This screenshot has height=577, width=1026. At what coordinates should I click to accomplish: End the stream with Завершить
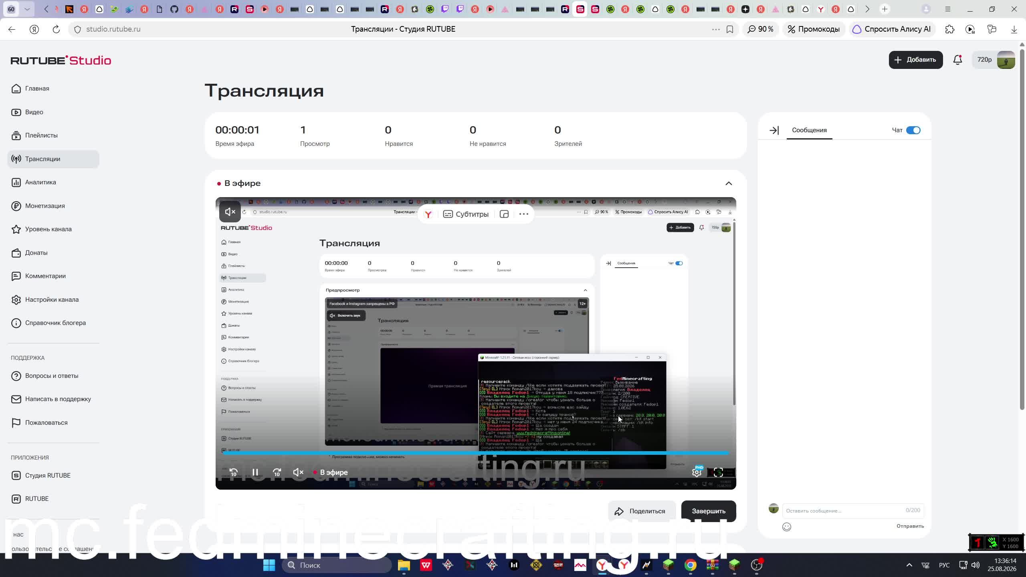click(x=709, y=511)
